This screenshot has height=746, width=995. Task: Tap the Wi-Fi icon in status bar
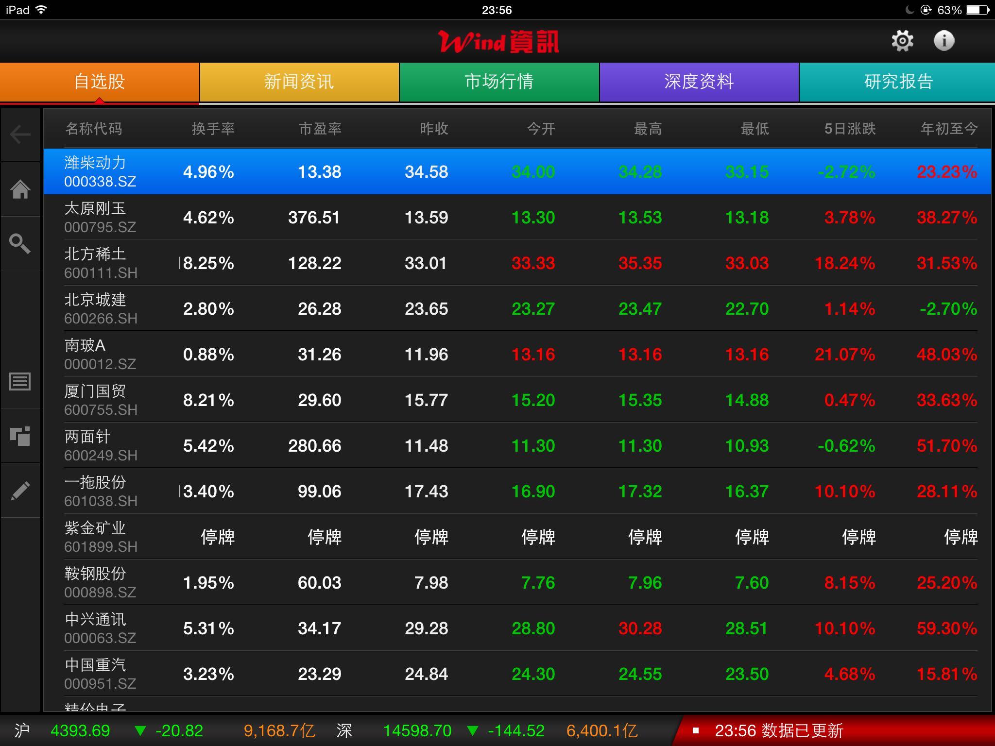41,10
